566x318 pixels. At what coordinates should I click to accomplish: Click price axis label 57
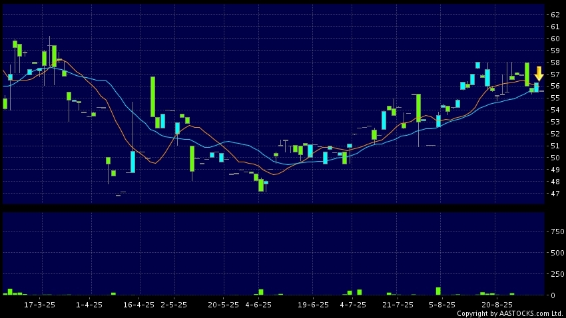tap(555, 75)
